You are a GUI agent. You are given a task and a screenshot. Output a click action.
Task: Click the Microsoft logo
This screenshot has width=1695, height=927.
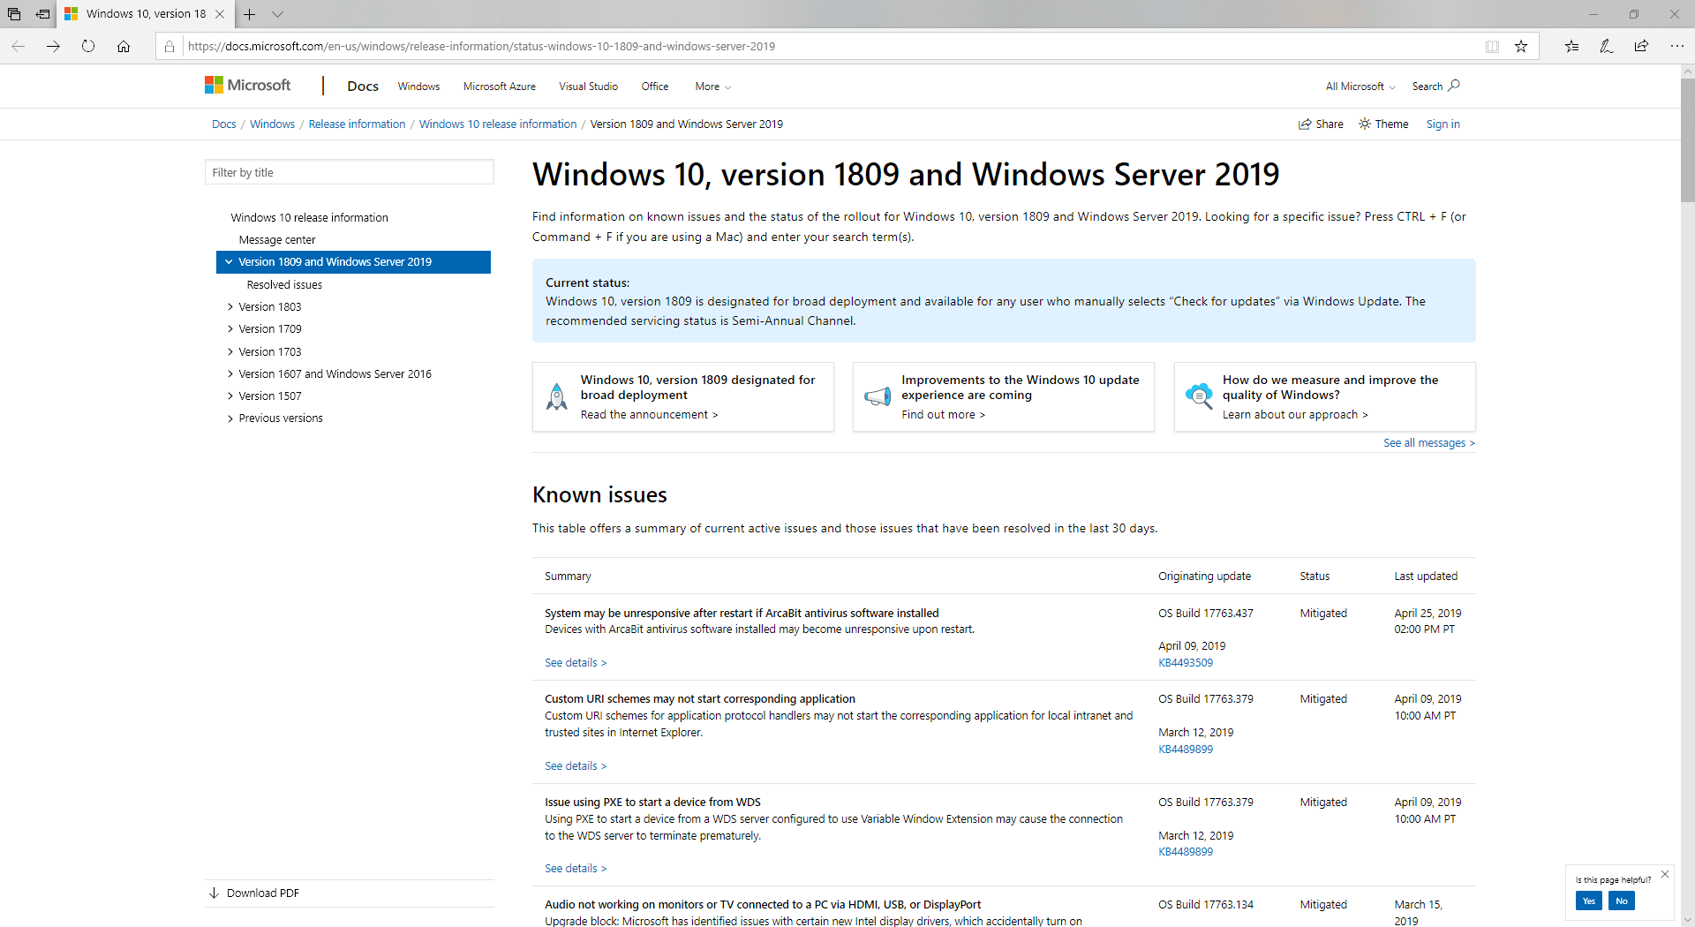tap(247, 85)
